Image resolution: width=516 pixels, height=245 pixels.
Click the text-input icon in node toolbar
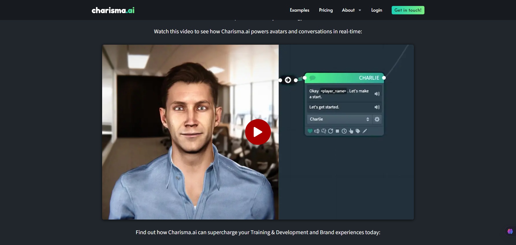point(317,131)
